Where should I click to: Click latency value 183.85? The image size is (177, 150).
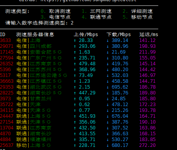tap(147, 140)
